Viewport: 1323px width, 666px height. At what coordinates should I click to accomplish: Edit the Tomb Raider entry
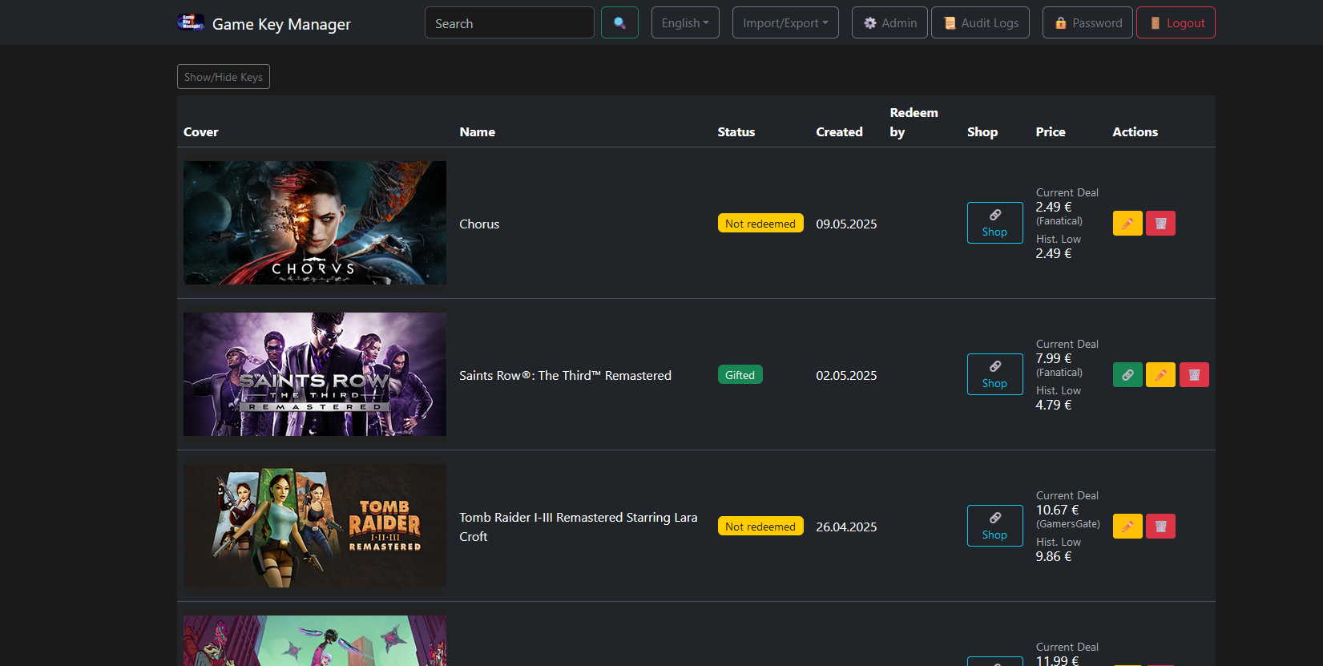click(1127, 527)
